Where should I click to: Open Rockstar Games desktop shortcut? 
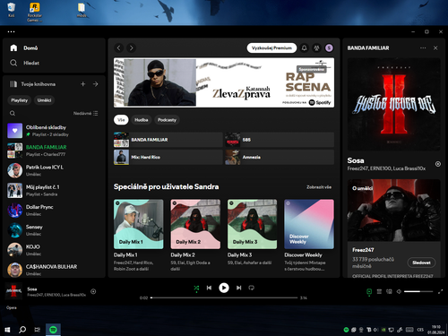tap(34, 12)
